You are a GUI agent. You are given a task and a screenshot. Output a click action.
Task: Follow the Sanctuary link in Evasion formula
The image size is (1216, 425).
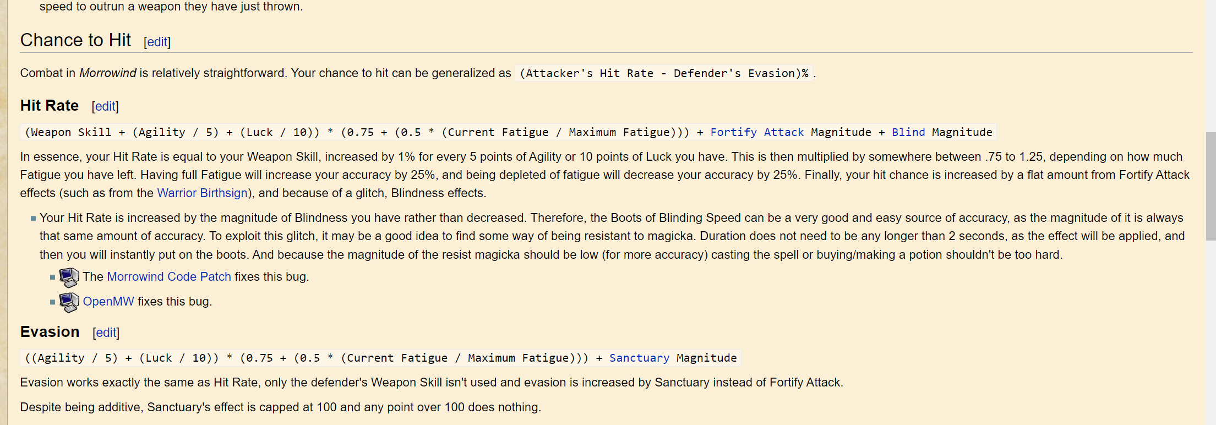click(639, 358)
